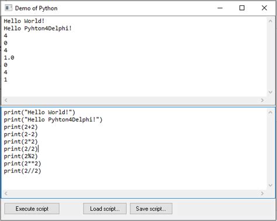Click the 'Demo of Python' window title
The width and height of the screenshot is (277, 221).
pos(36,8)
